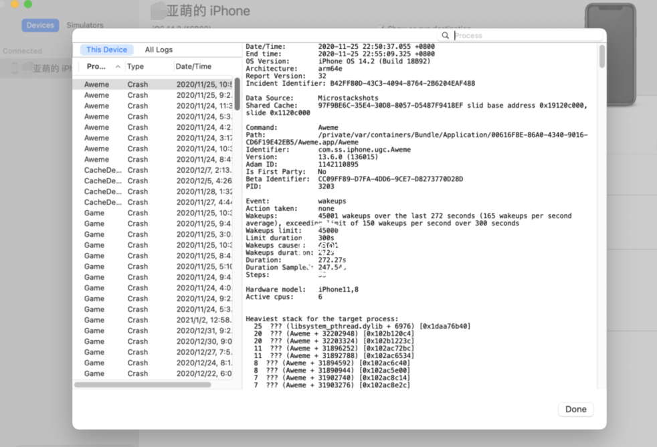
Task: Select Aweme crash from 2020/11/24, 3:17
Action: click(153, 138)
